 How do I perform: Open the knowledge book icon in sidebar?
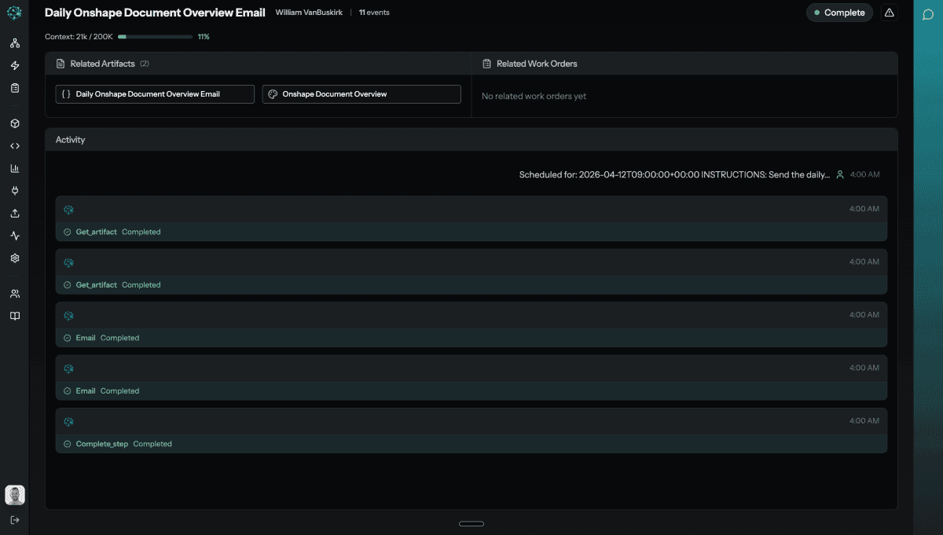click(x=14, y=315)
